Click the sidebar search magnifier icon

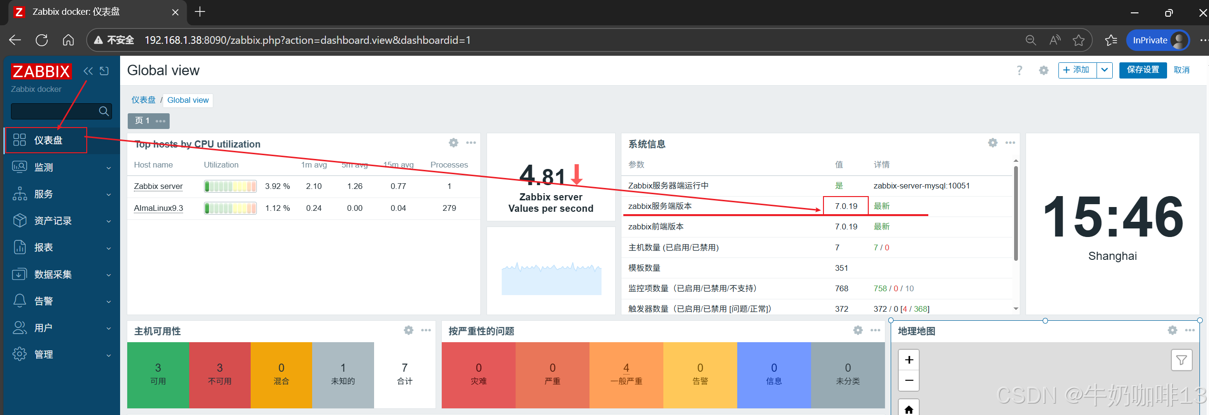(x=104, y=111)
